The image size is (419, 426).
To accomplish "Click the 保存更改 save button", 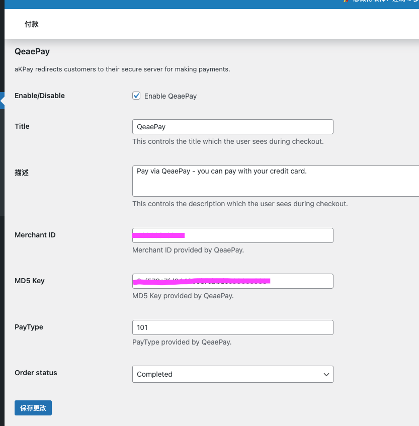I will (33, 408).
